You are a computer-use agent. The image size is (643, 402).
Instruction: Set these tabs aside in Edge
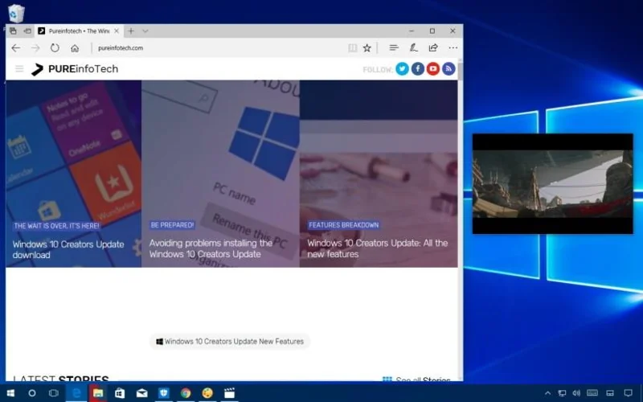[x=27, y=31]
